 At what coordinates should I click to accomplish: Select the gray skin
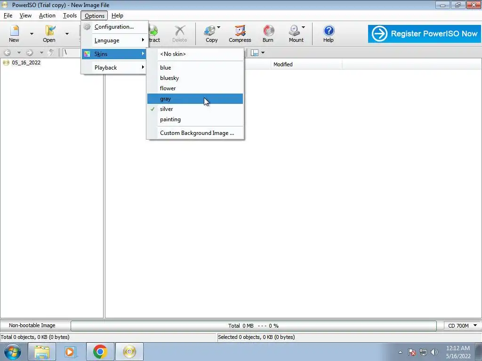tap(195, 99)
